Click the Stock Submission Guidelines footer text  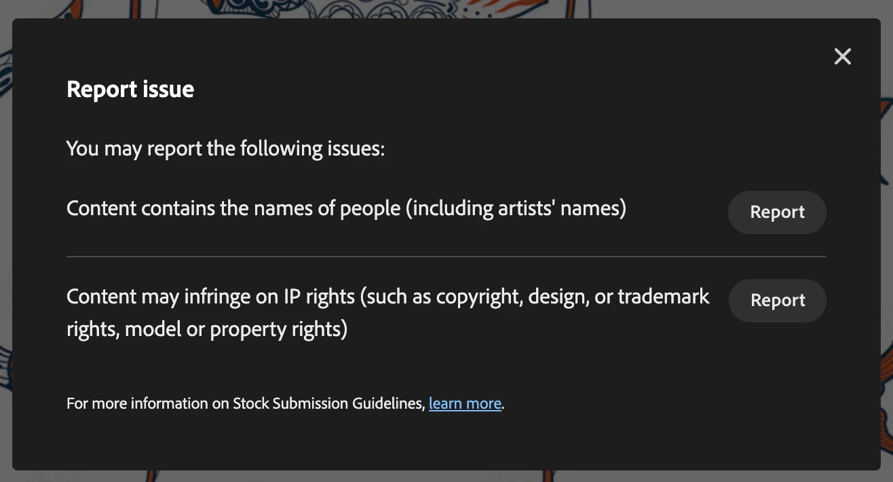point(285,403)
